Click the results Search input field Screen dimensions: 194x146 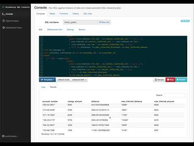click(x=174, y=95)
